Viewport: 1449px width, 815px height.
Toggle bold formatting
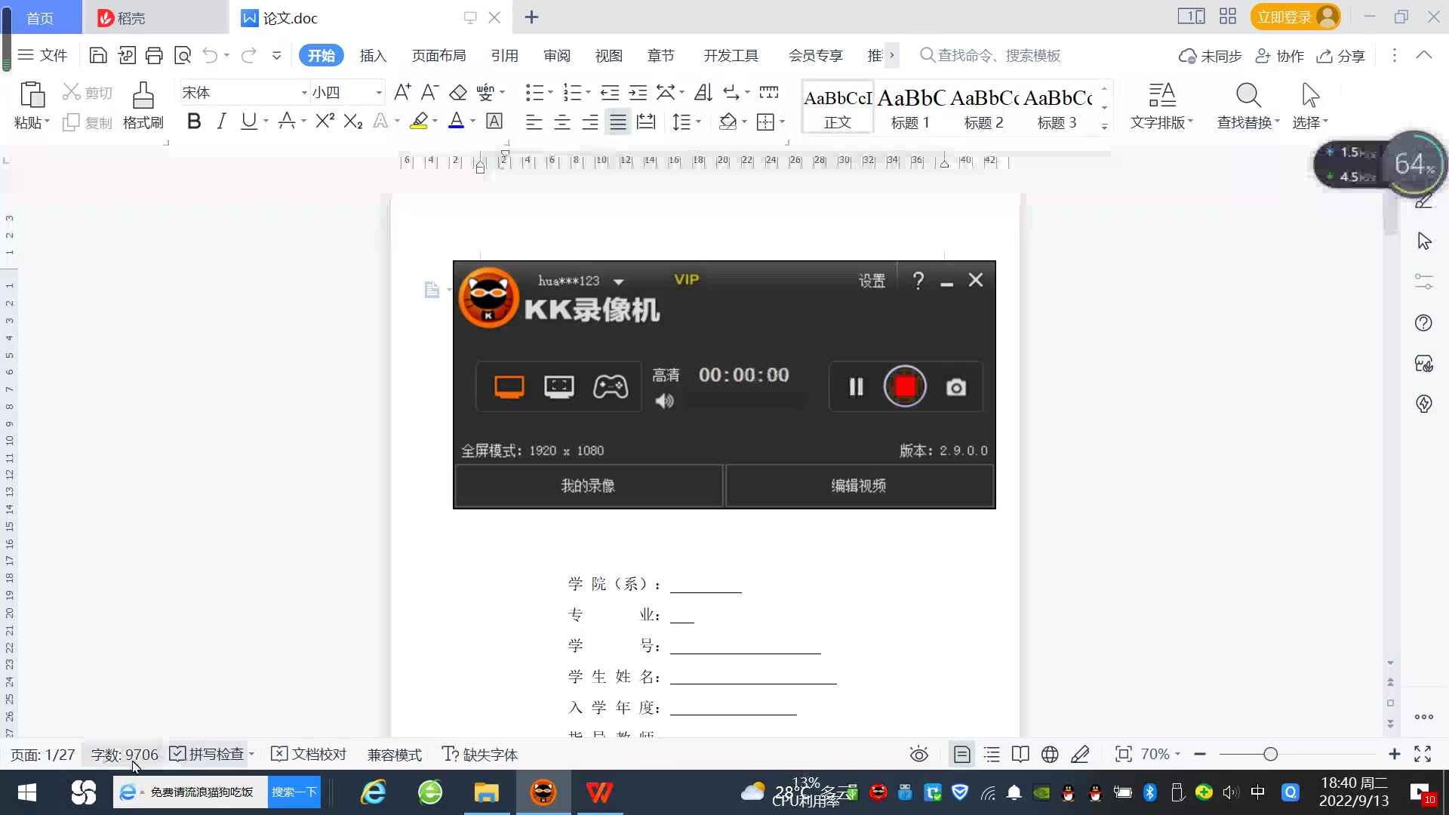[x=194, y=121]
